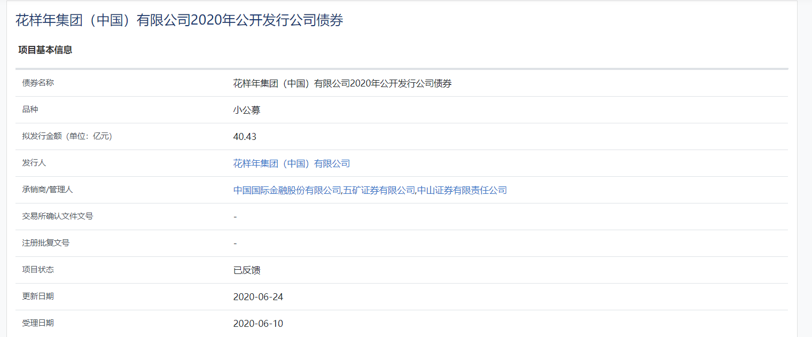
Task: Click the dash in 注册批复文号 row
Action: pos(234,243)
